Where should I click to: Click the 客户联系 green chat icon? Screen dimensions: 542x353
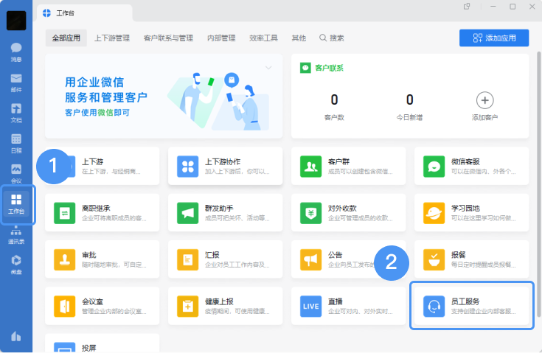click(x=305, y=68)
